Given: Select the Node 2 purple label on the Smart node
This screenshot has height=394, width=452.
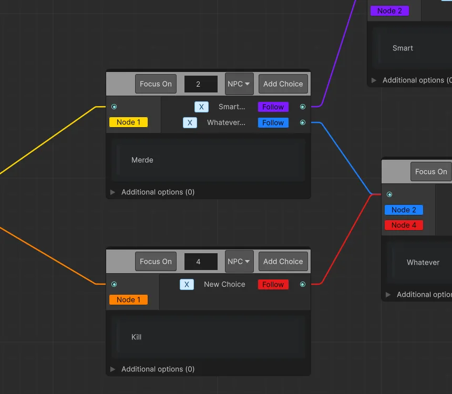Looking at the screenshot, I should 390,11.
